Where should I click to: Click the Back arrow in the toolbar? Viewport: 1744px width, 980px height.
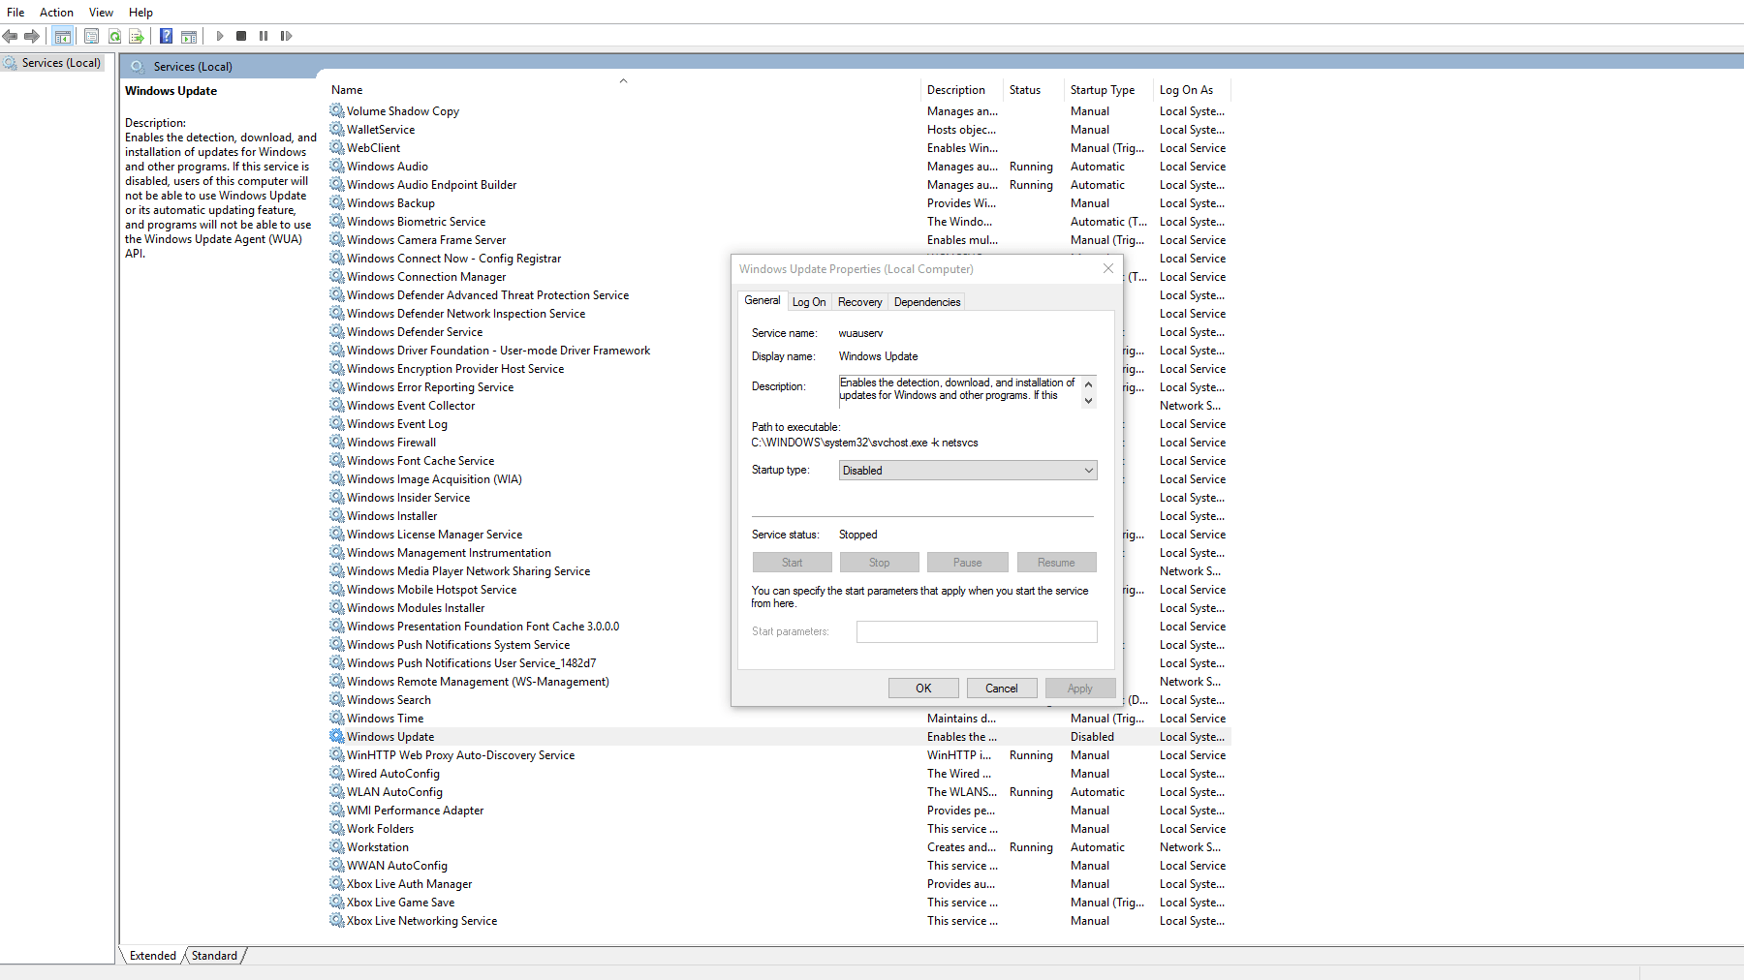[10, 36]
